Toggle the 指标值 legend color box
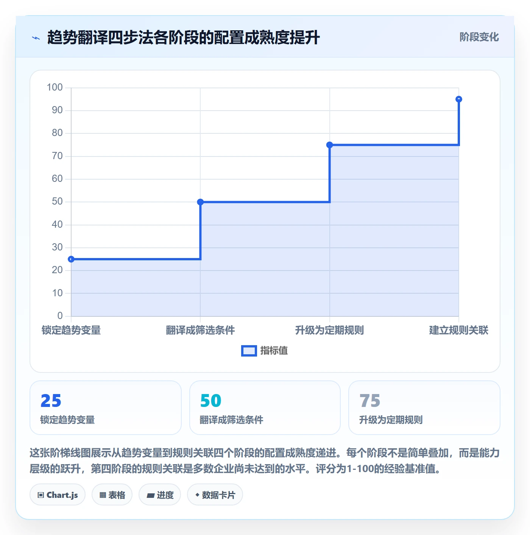 pyautogui.click(x=249, y=351)
